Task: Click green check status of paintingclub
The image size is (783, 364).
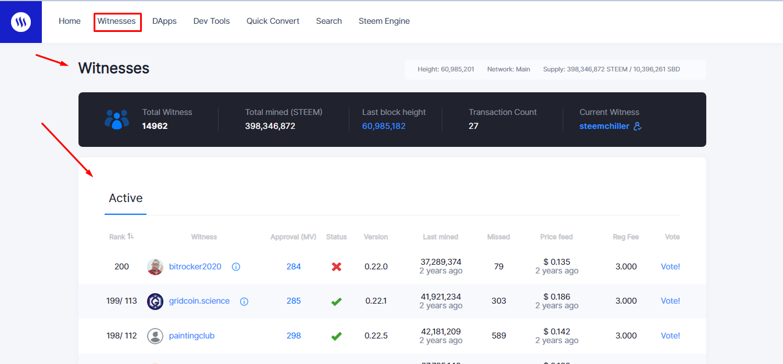Action: click(x=336, y=336)
